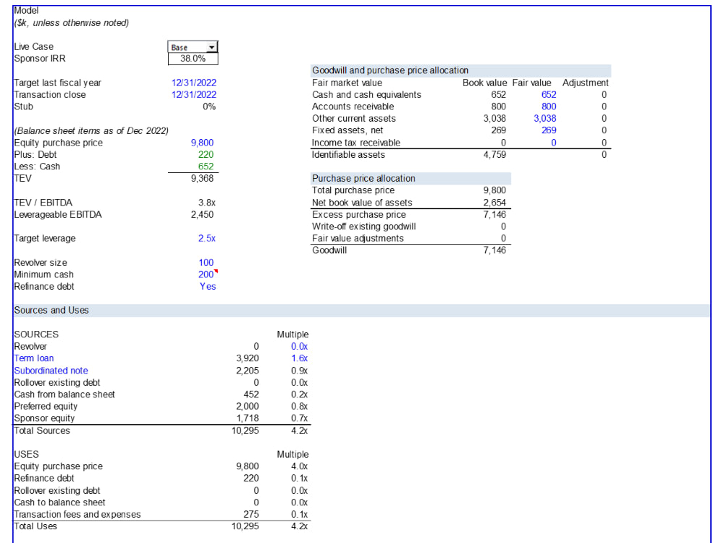Select the Transaction fees multiple 0.1x
Screen dimensions: 724x543
click(x=299, y=515)
